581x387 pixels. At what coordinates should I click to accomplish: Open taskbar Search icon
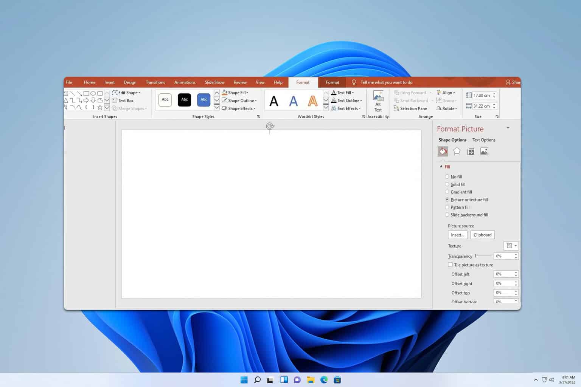coord(257,380)
